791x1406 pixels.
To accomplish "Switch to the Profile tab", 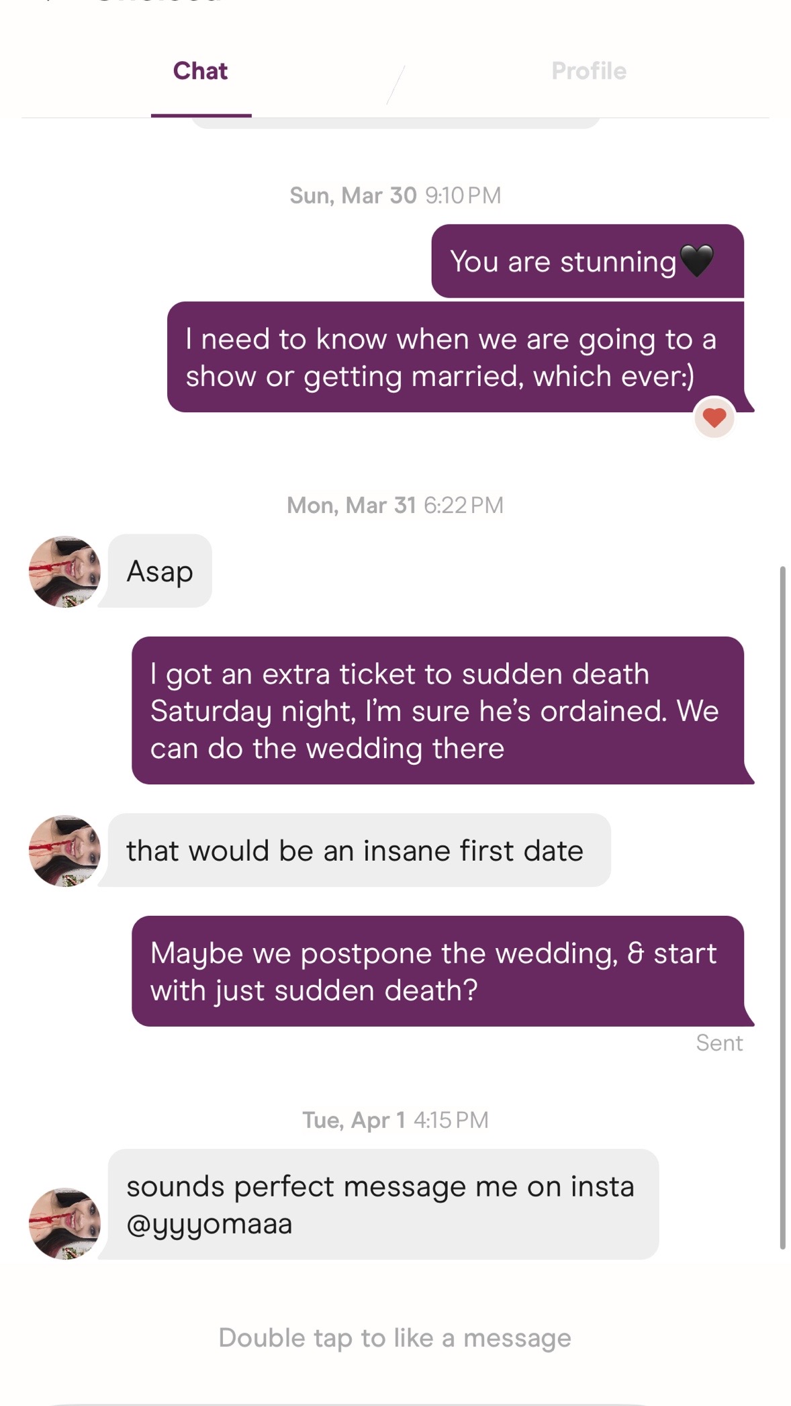I will tap(589, 71).
